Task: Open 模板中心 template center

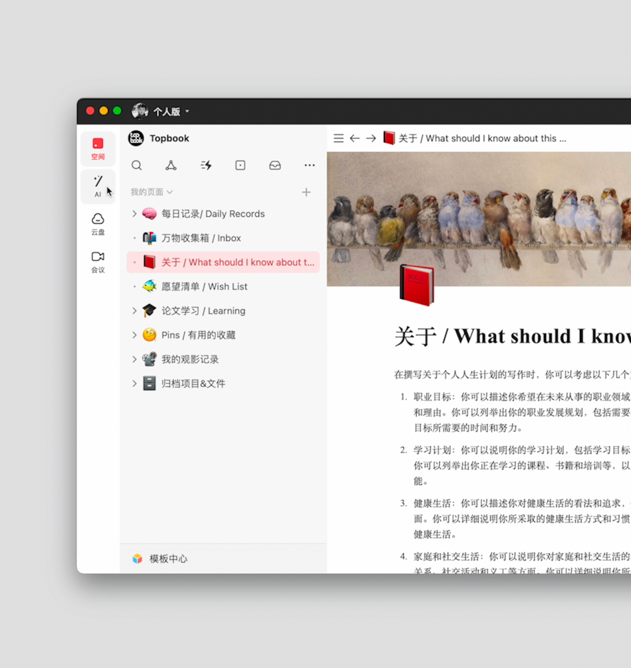Action: point(223,559)
